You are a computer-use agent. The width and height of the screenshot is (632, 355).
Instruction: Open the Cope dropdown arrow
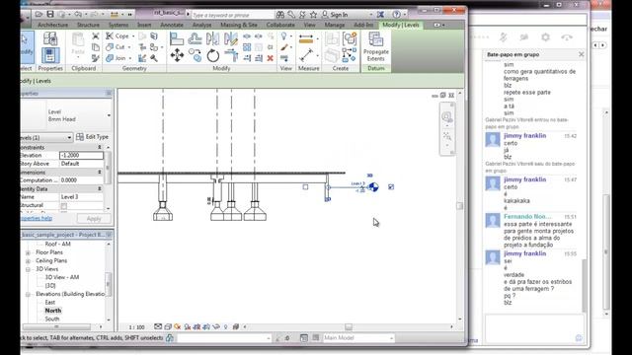(133, 36)
